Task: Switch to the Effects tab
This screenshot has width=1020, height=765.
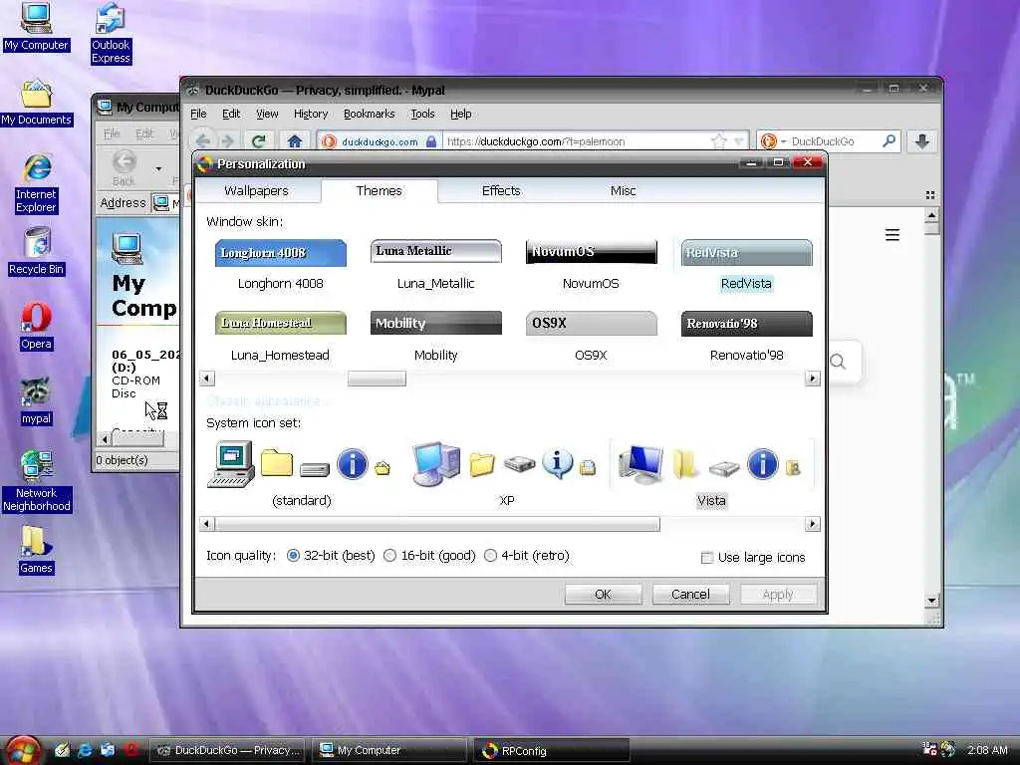Action: pos(501,190)
